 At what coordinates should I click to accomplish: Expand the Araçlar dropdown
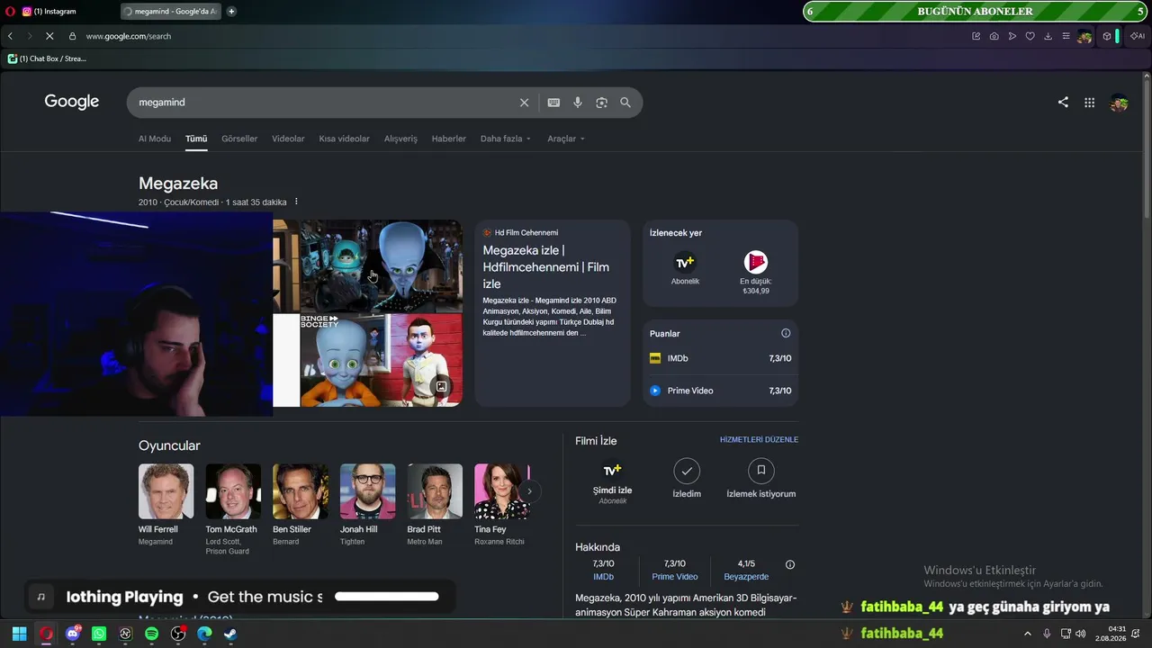point(566,139)
